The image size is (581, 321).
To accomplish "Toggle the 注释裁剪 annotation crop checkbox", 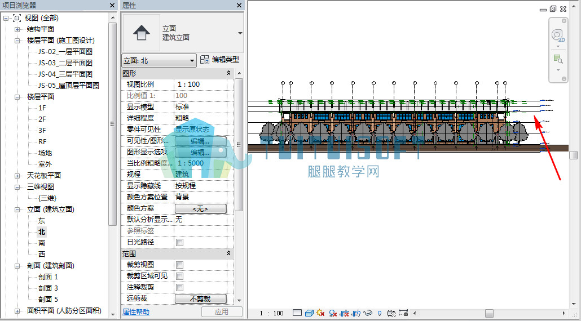I will pos(180,287).
